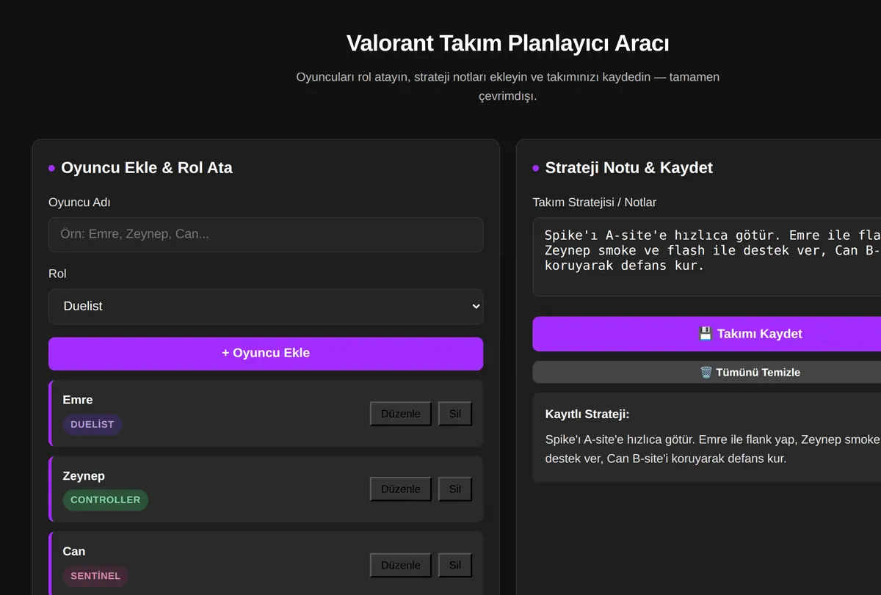Viewport: 881px width, 595px height.
Task: Select the Can player name
Action: [x=74, y=551]
